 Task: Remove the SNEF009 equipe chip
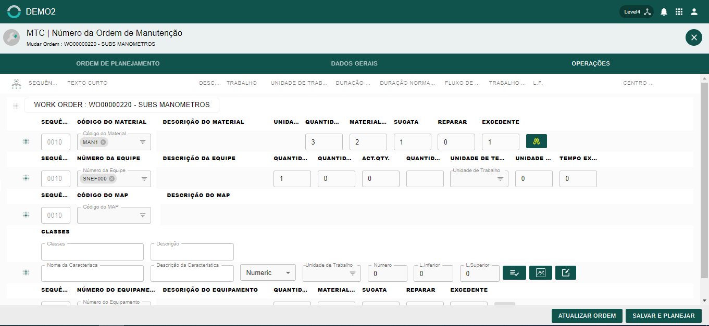click(x=111, y=179)
